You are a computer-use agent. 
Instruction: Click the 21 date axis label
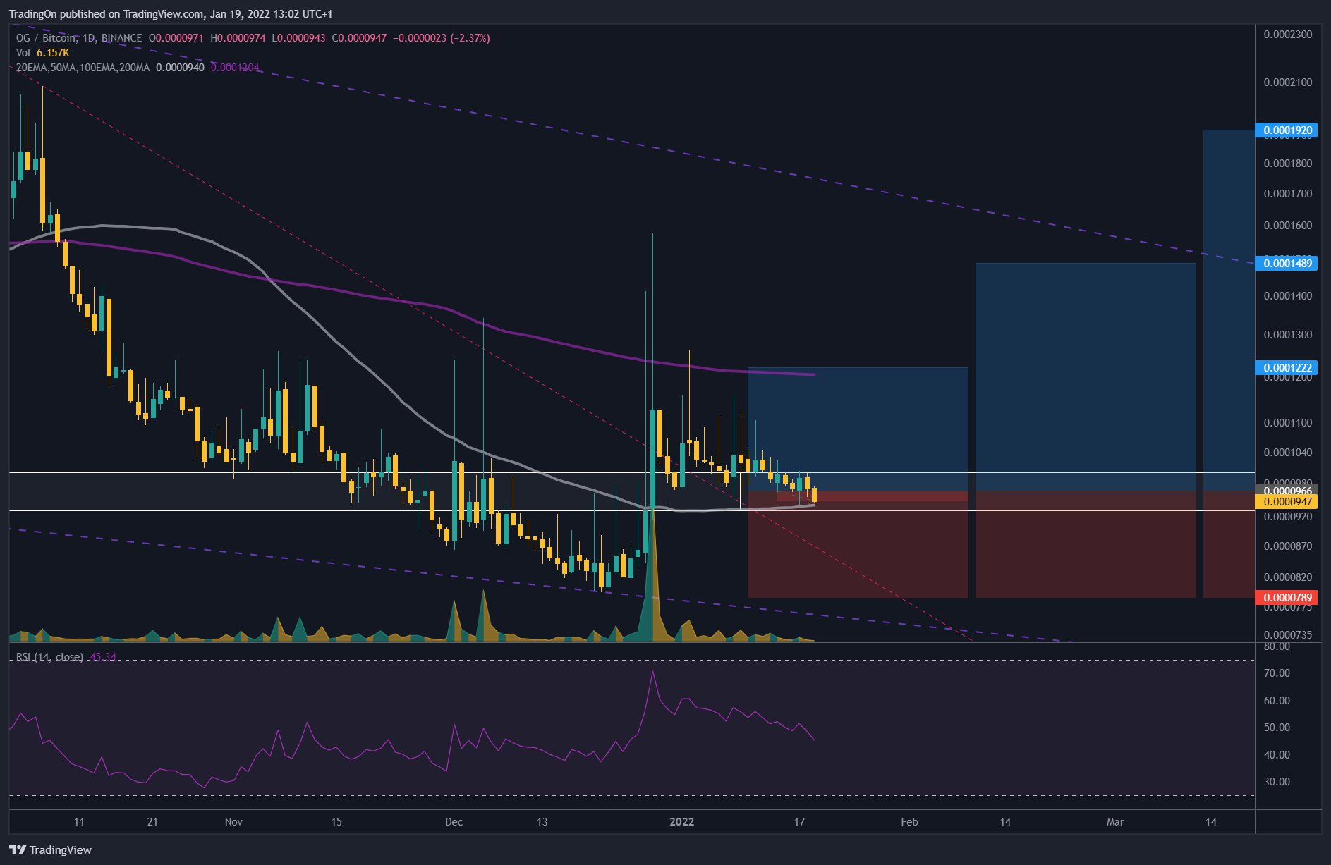(x=152, y=822)
